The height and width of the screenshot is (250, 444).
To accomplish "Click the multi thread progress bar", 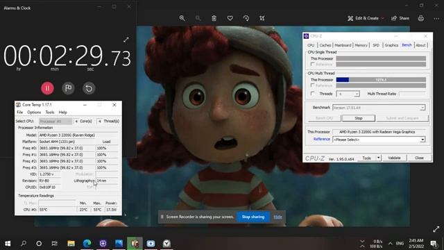I will [x=381, y=80].
